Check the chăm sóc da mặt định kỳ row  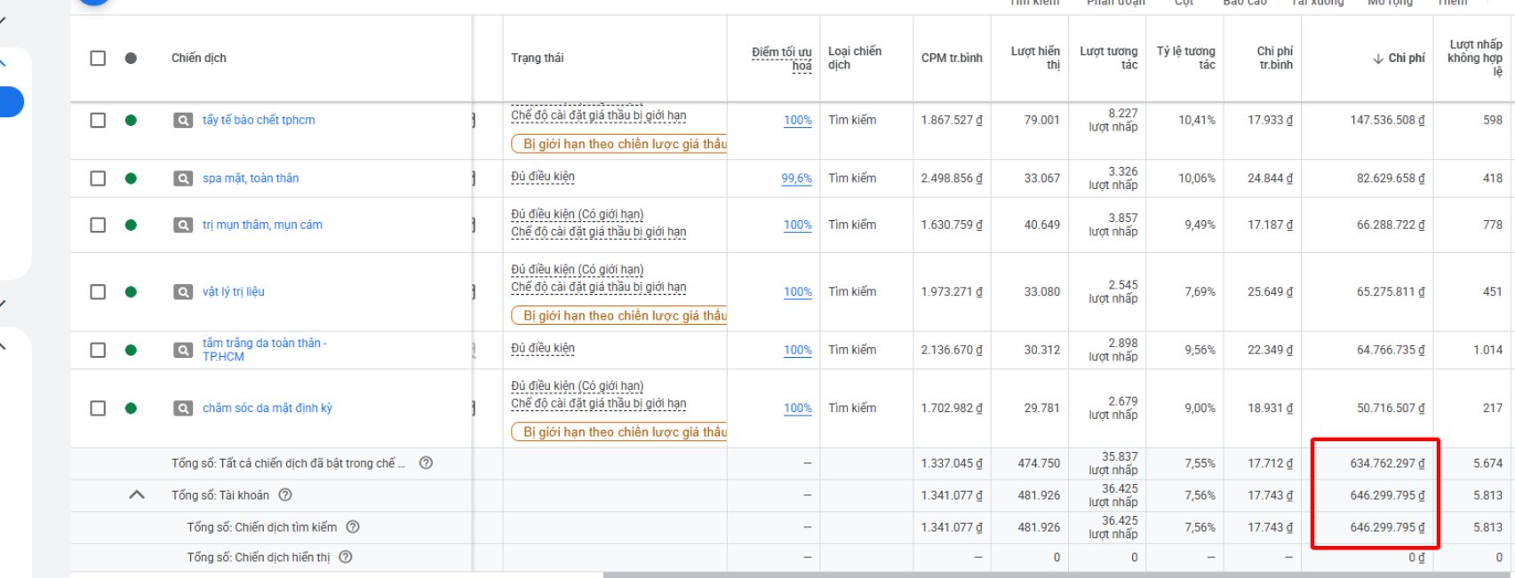point(98,408)
